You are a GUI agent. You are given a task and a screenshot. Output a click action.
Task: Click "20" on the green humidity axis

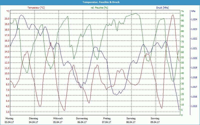(182, 94)
